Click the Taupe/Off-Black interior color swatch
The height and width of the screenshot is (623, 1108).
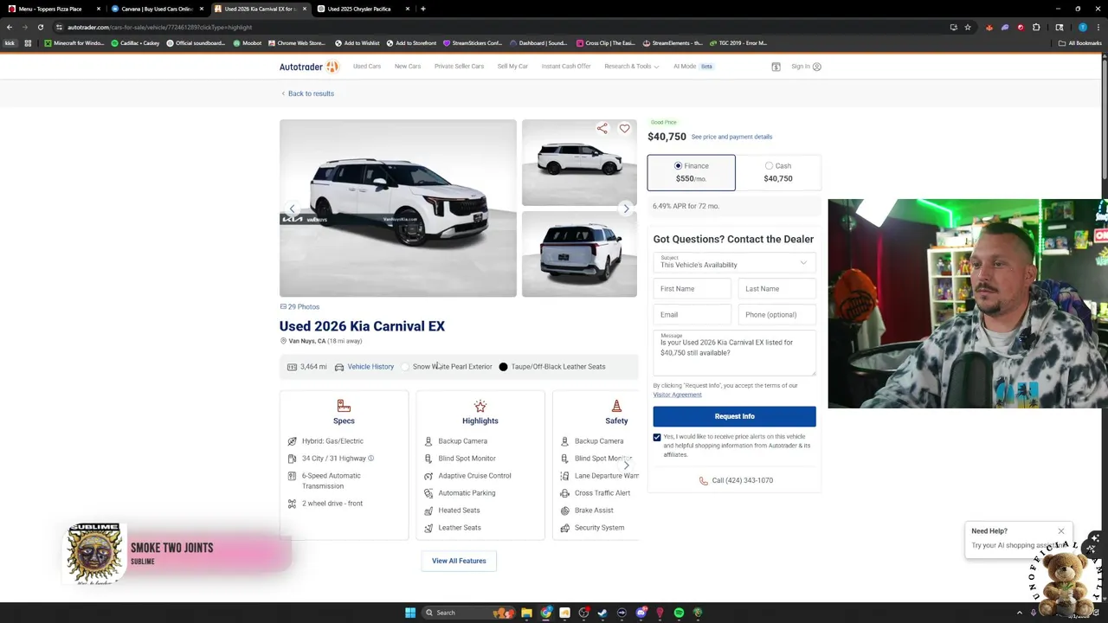[x=503, y=367]
